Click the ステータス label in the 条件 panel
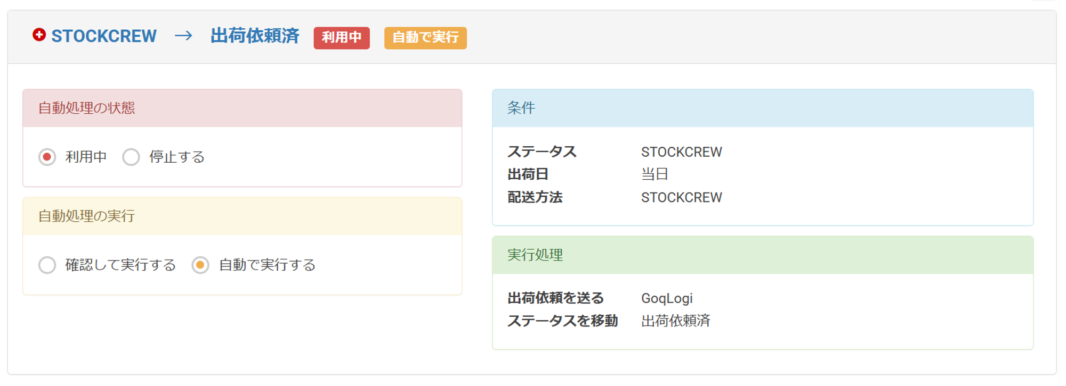This screenshot has height=386, width=1066. pyautogui.click(x=542, y=152)
